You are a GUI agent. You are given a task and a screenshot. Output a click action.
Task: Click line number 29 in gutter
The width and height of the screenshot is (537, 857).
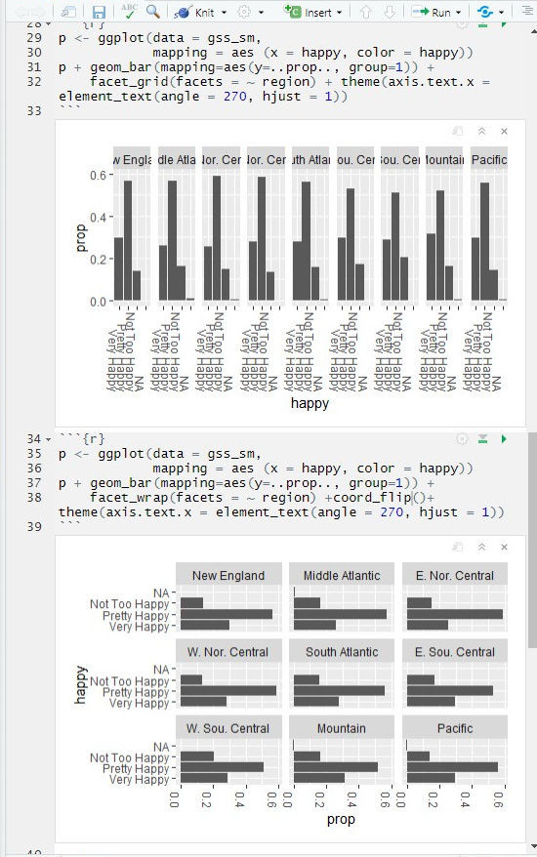(x=34, y=38)
